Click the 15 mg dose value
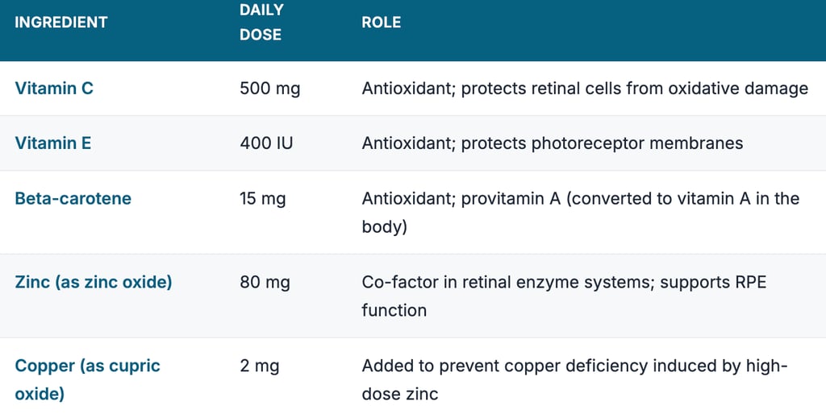The height and width of the screenshot is (414, 826). click(262, 198)
